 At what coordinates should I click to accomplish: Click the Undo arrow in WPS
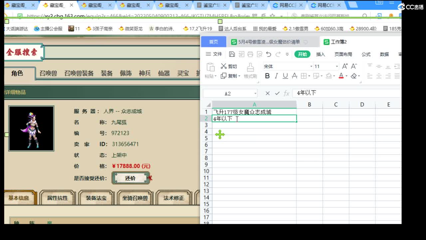(x=269, y=54)
